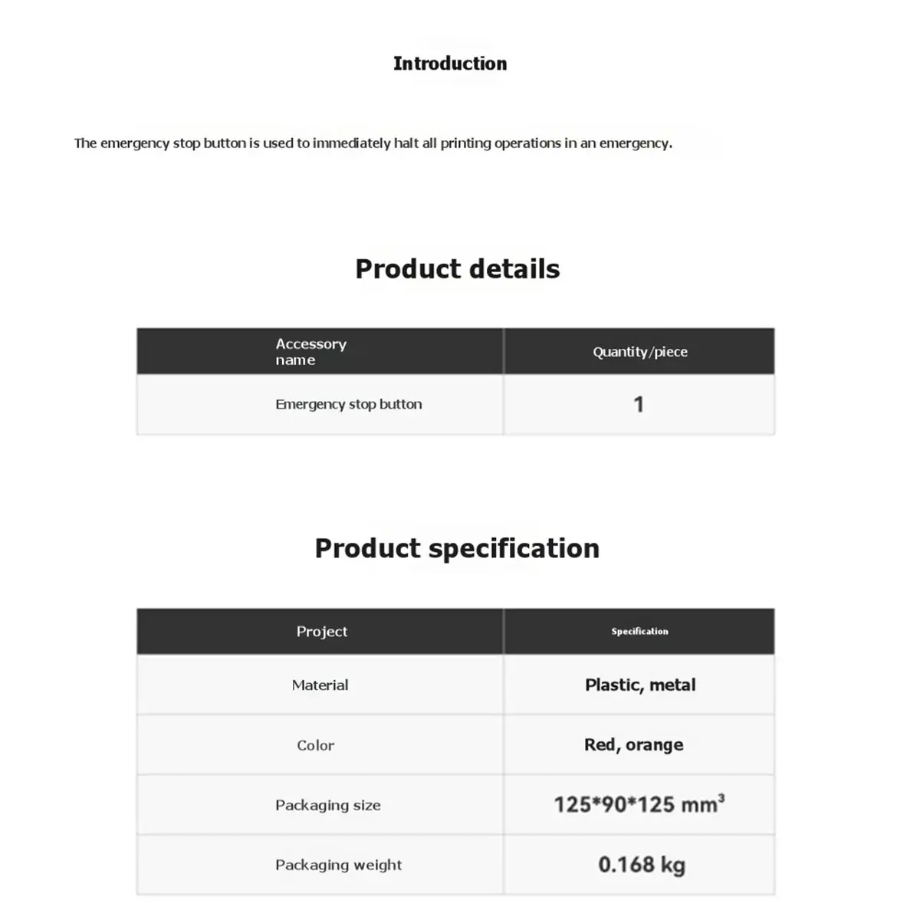Select the Accessory name column header

(x=320, y=352)
